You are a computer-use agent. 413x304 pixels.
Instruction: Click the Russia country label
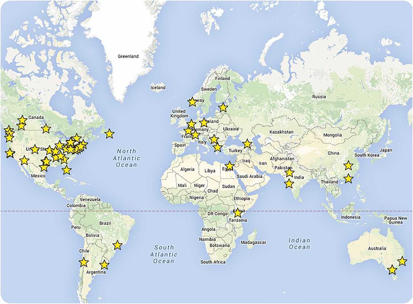pyautogui.click(x=319, y=97)
